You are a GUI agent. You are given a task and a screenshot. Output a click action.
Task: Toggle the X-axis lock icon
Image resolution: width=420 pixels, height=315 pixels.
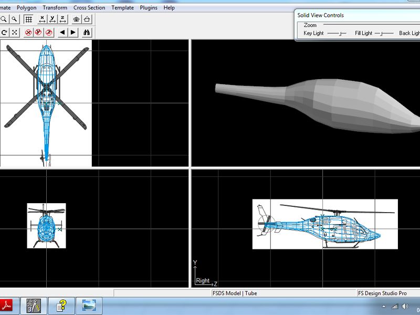(28, 31)
